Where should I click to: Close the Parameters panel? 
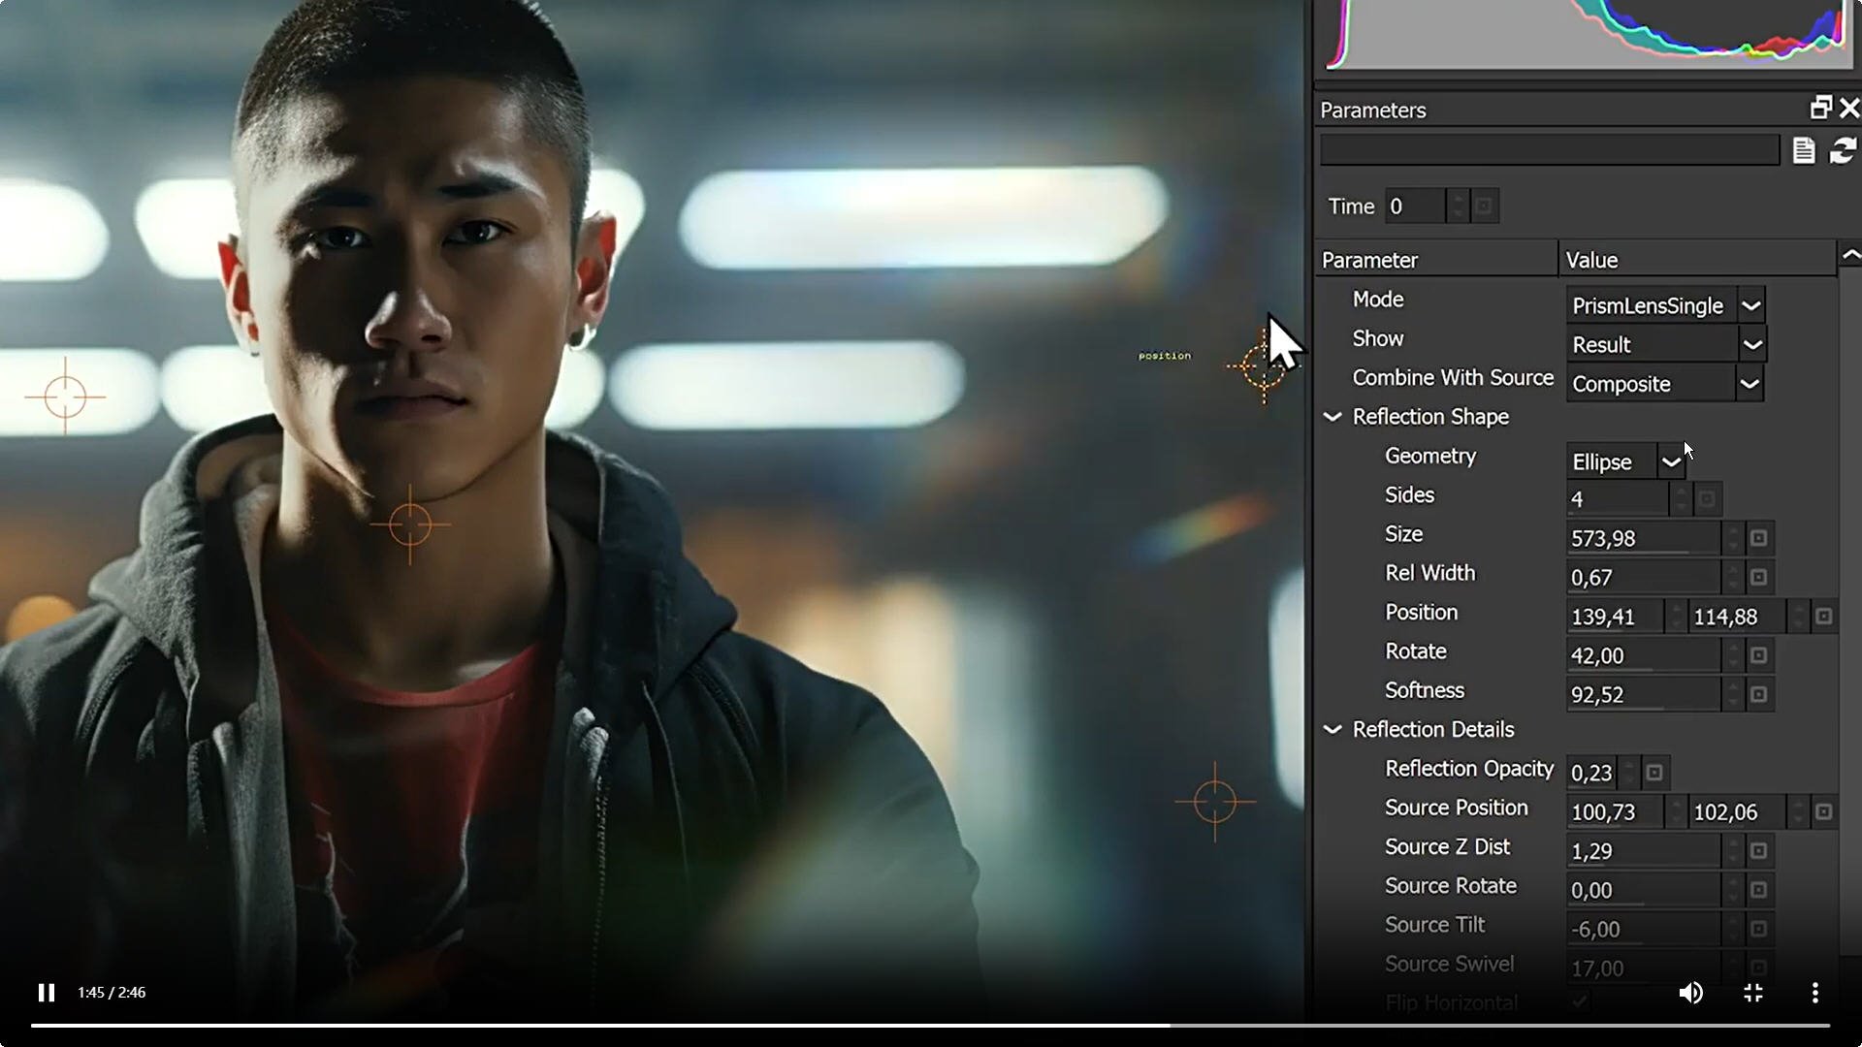[x=1849, y=108]
